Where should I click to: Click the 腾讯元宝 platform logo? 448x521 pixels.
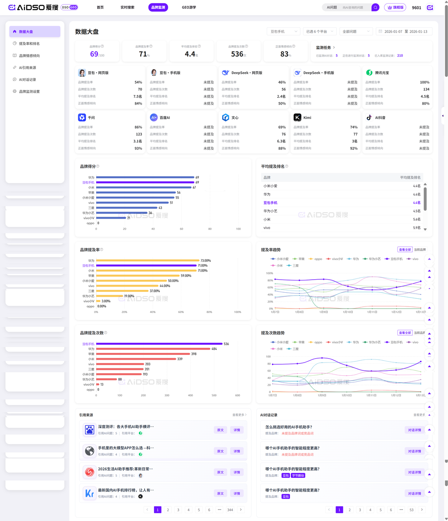(369, 72)
